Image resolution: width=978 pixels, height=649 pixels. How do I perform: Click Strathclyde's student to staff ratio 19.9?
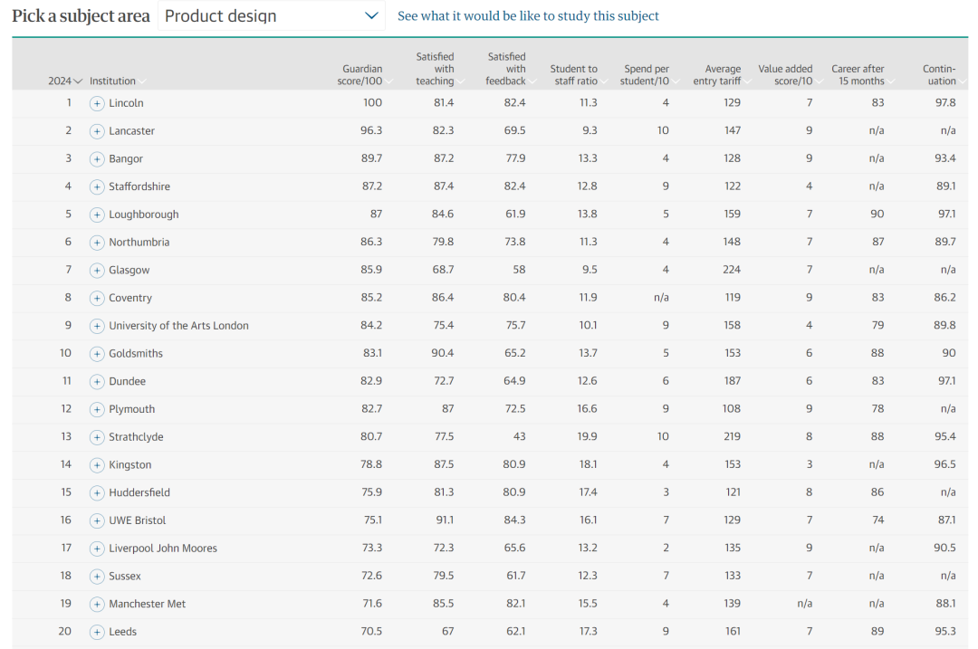pos(587,436)
